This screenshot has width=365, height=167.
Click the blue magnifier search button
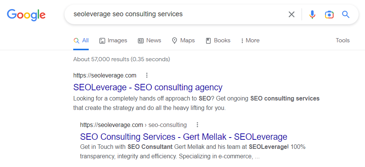pyautogui.click(x=346, y=14)
